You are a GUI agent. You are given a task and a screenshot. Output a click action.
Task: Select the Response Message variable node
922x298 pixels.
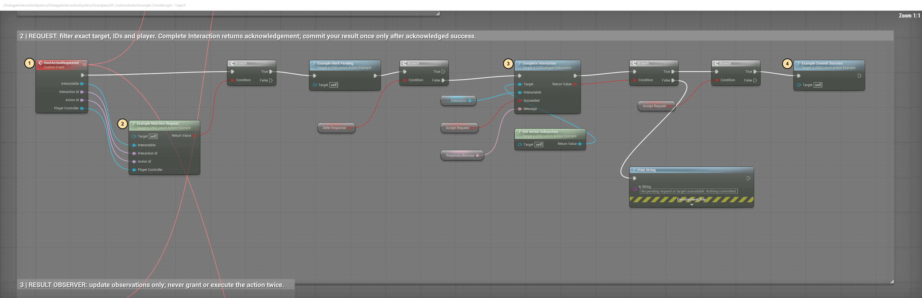coord(462,156)
